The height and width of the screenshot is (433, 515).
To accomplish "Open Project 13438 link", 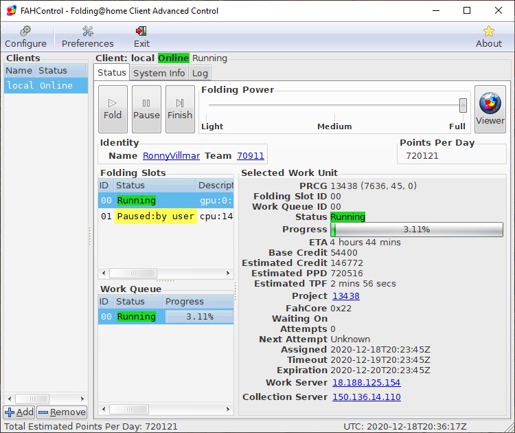I will pos(346,296).
